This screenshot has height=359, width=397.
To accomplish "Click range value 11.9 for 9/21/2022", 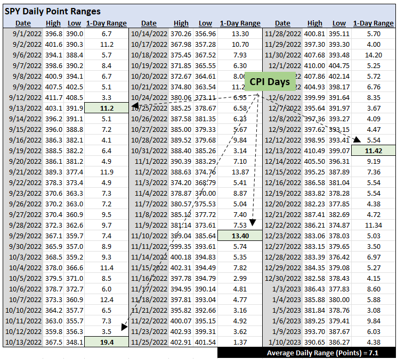I will click(x=107, y=172).
